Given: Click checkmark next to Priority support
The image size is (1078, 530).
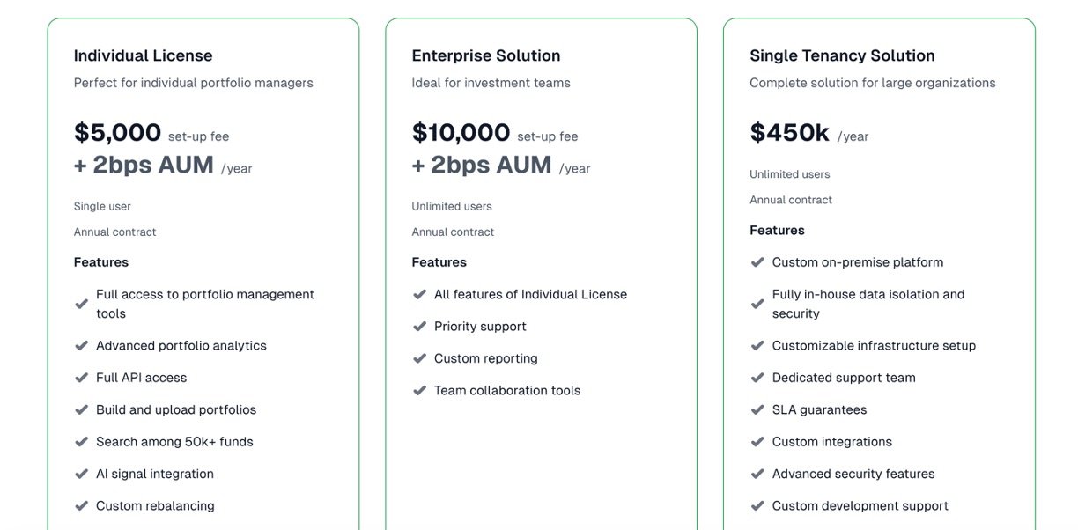Looking at the screenshot, I should click(419, 327).
